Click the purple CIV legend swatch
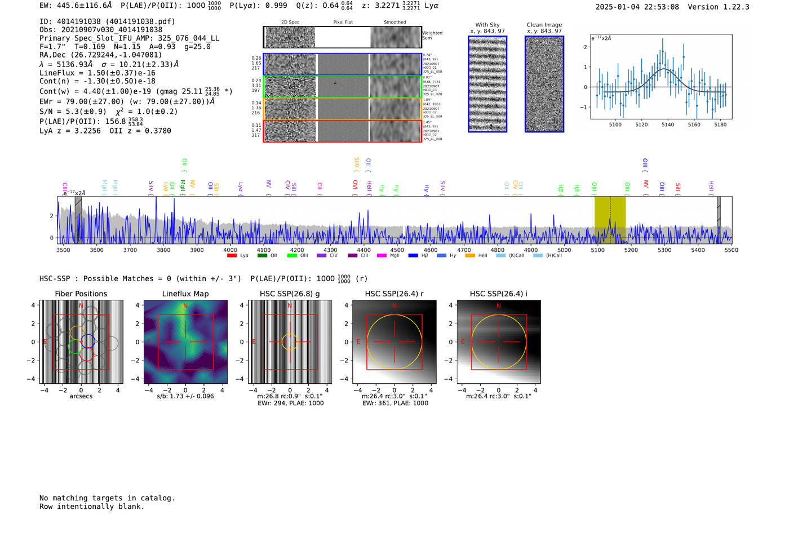This screenshot has height=537, width=789. [321, 256]
